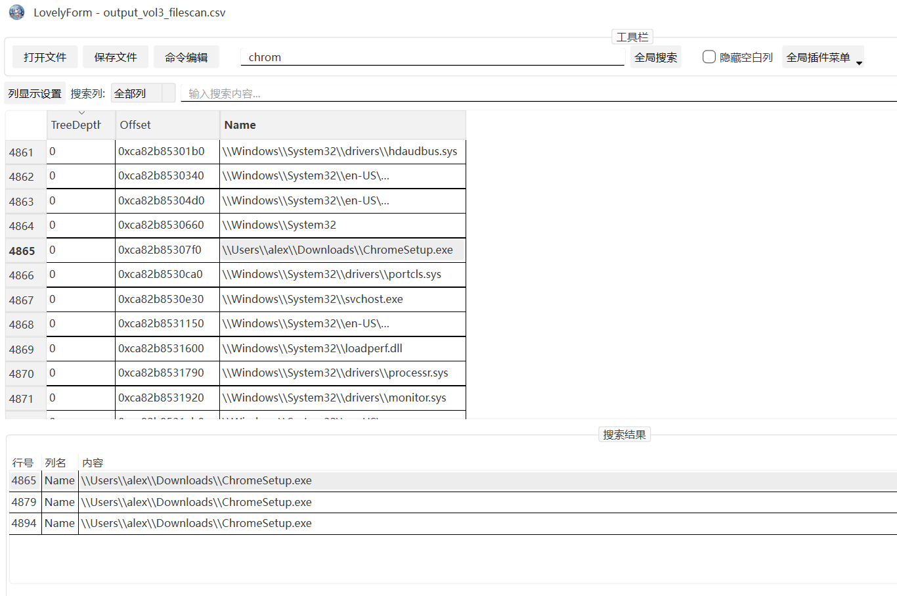The width and height of the screenshot is (897, 596).
Task: Click ChromeSetup.exe content in result 4879
Action: coord(196,502)
